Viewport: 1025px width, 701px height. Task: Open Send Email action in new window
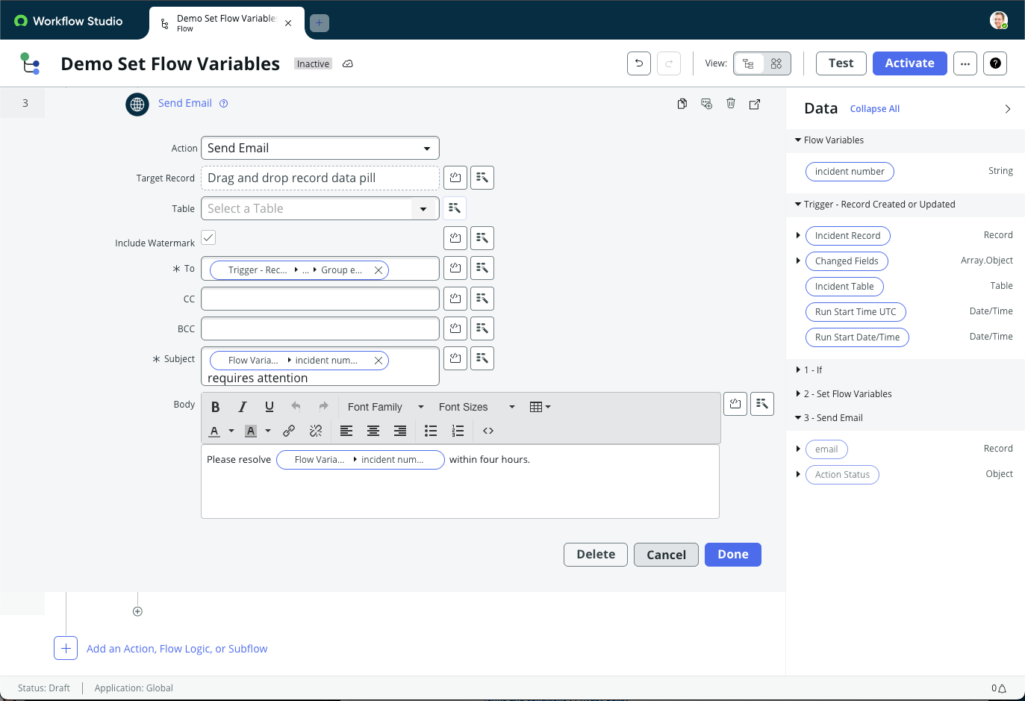pyautogui.click(x=755, y=104)
